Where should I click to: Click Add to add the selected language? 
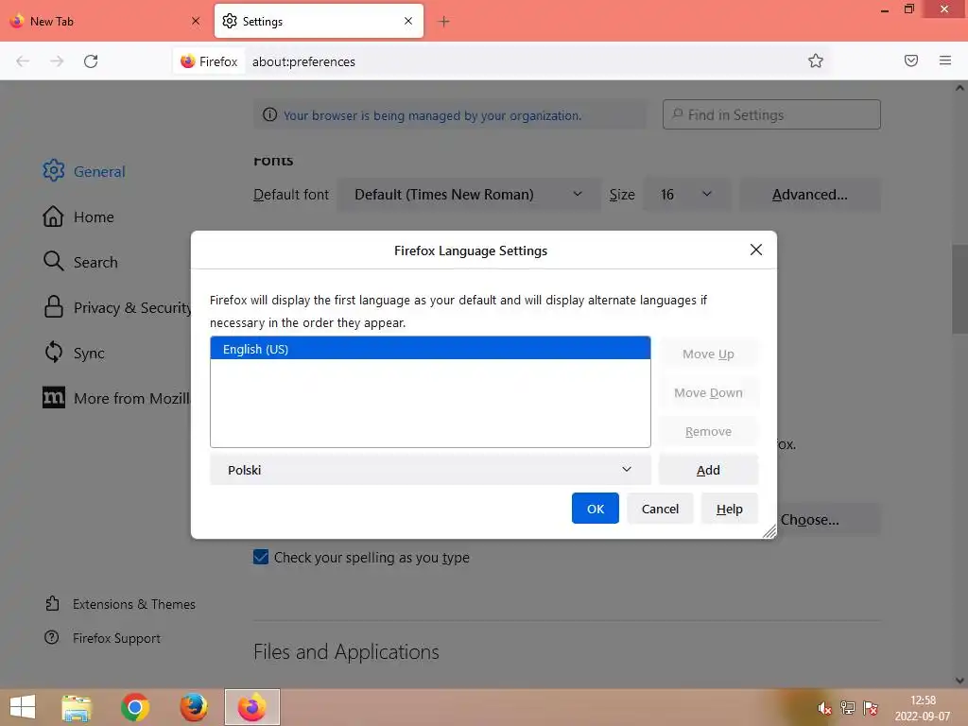[708, 470]
